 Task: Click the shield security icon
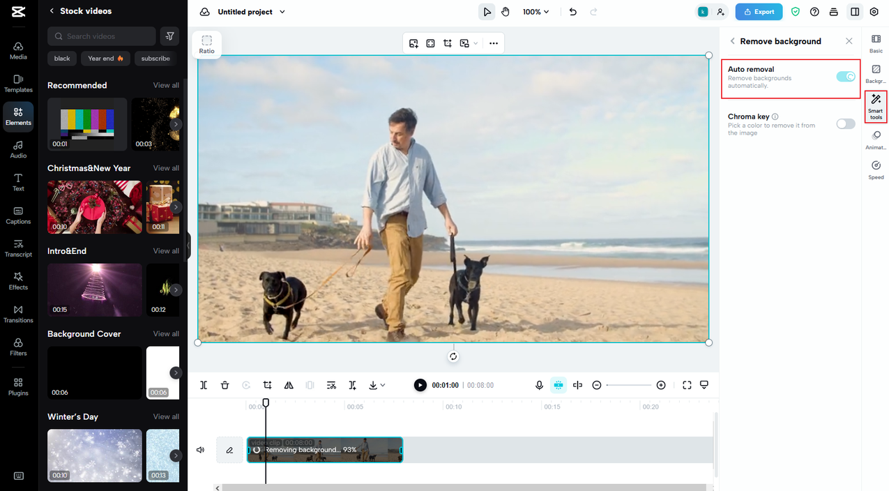point(796,12)
